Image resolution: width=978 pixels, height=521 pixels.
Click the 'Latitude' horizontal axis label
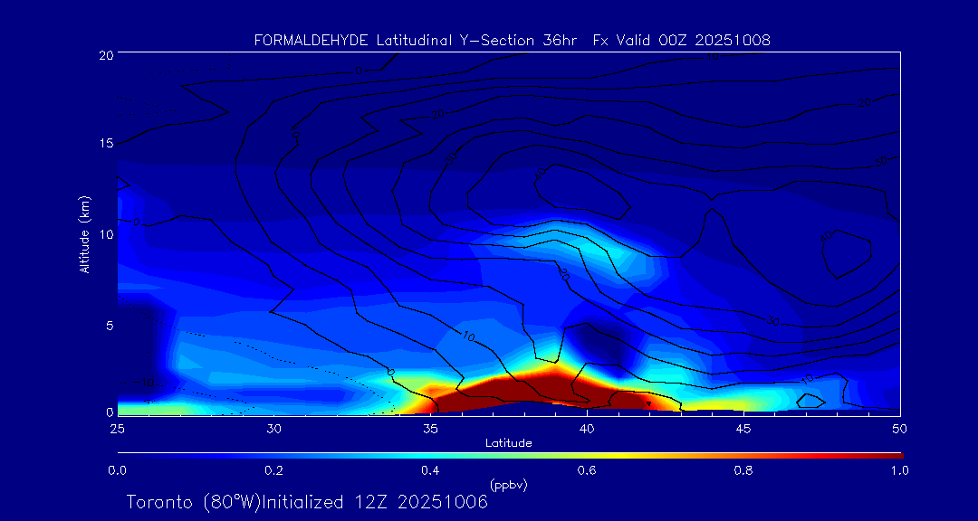(508, 444)
